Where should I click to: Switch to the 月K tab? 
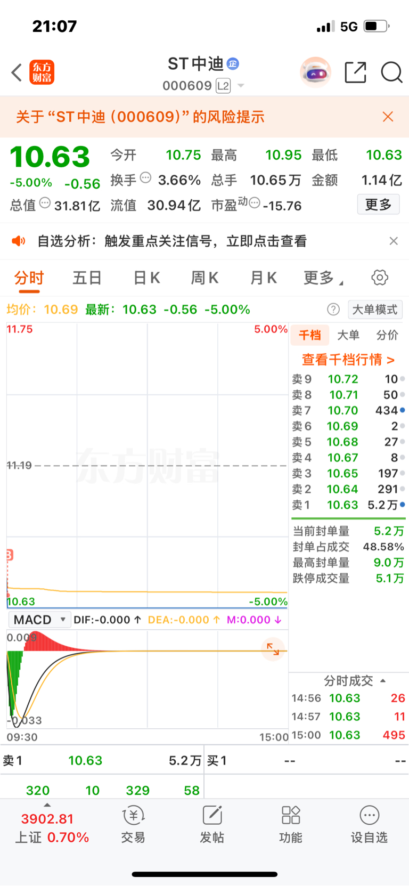coord(264,278)
